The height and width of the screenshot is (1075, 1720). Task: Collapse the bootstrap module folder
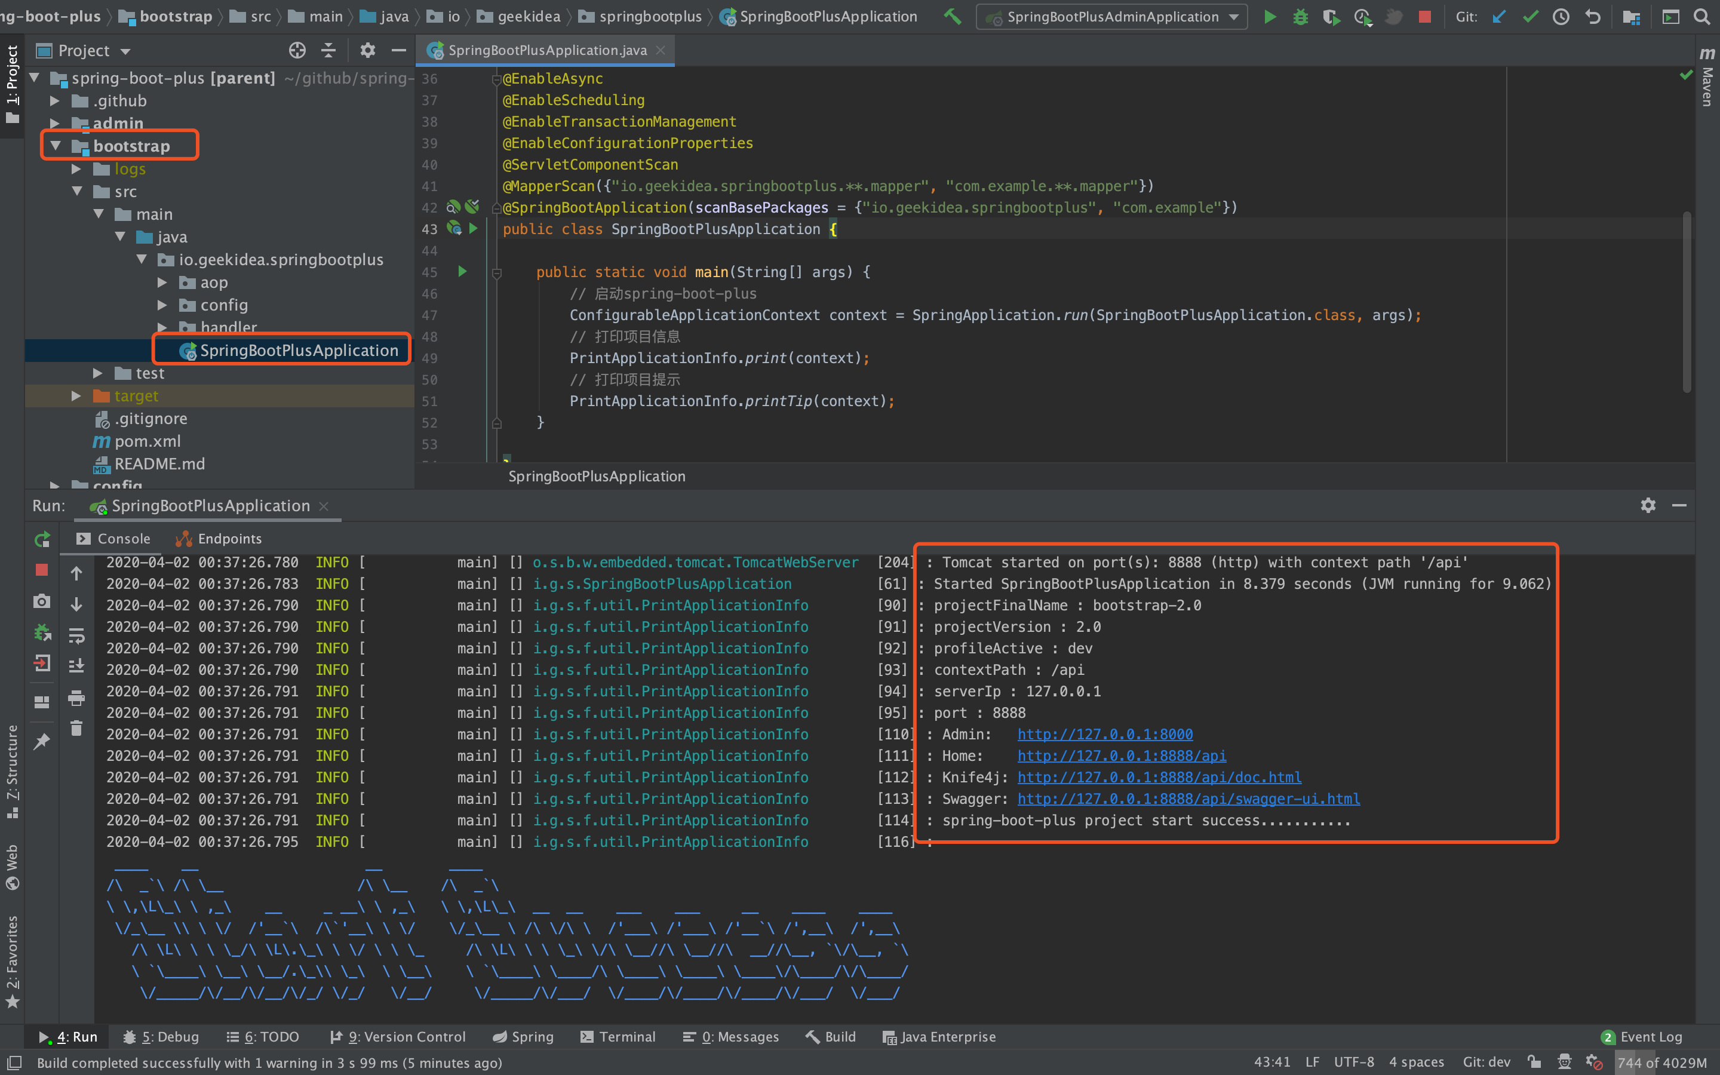pyautogui.click(x=56, y=146)
